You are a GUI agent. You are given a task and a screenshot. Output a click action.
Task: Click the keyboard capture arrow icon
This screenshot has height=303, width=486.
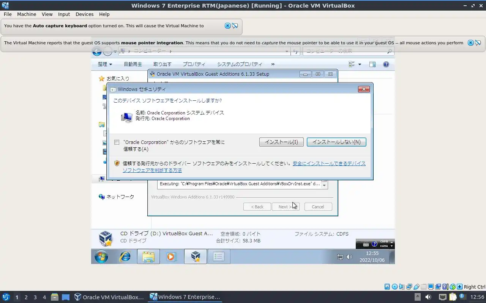click(x=459, y=287)
